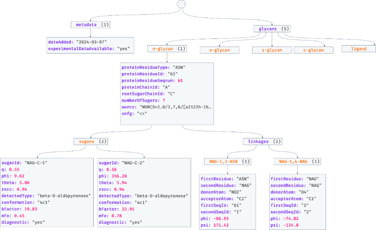Click the root circle node at top

click(181, 4)
